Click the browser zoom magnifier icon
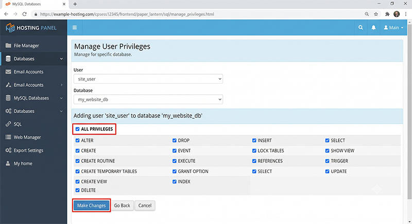 click(x=367, y=14)
